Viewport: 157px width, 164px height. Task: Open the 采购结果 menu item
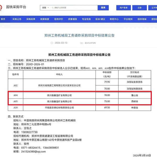(x=31, y=19)
